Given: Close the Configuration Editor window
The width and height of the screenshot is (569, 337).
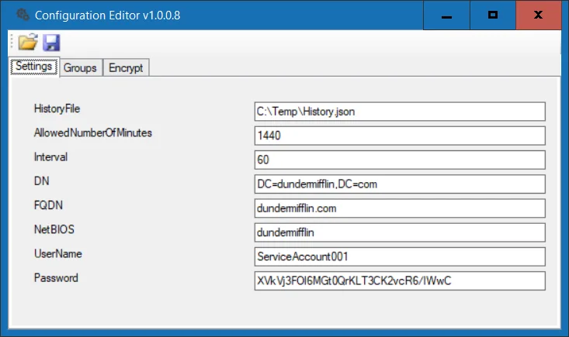Looking at the screenshot, I should point(539,15).
